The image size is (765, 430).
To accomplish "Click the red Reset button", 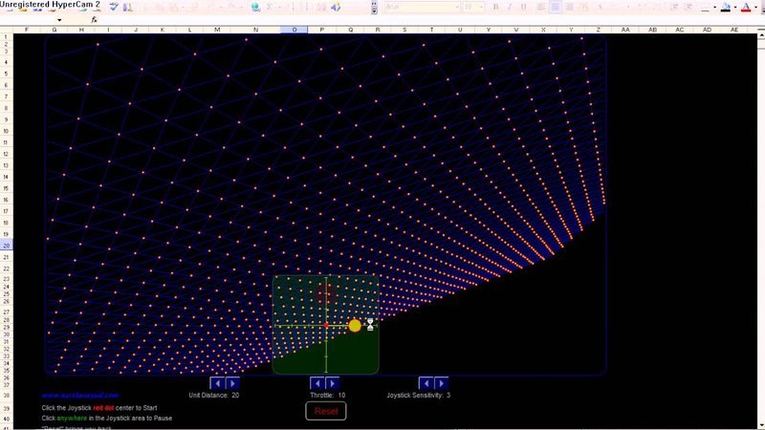I will pos(326,411).
